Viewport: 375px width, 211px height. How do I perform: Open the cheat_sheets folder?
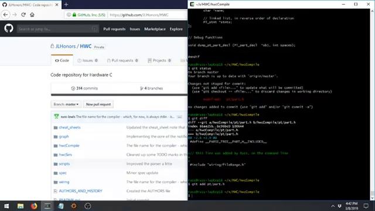70,128
